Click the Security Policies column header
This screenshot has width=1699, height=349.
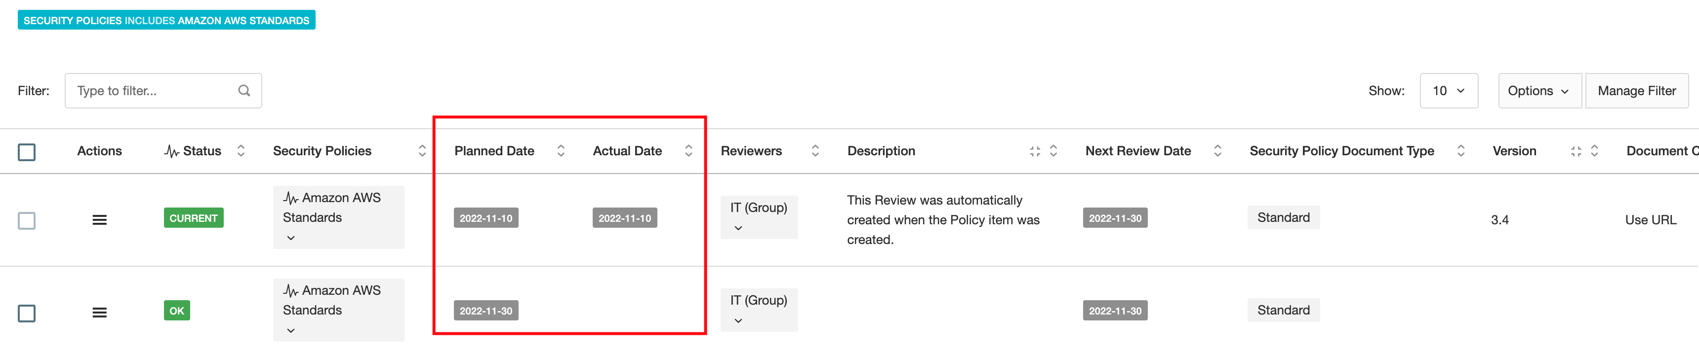(322, 151)
